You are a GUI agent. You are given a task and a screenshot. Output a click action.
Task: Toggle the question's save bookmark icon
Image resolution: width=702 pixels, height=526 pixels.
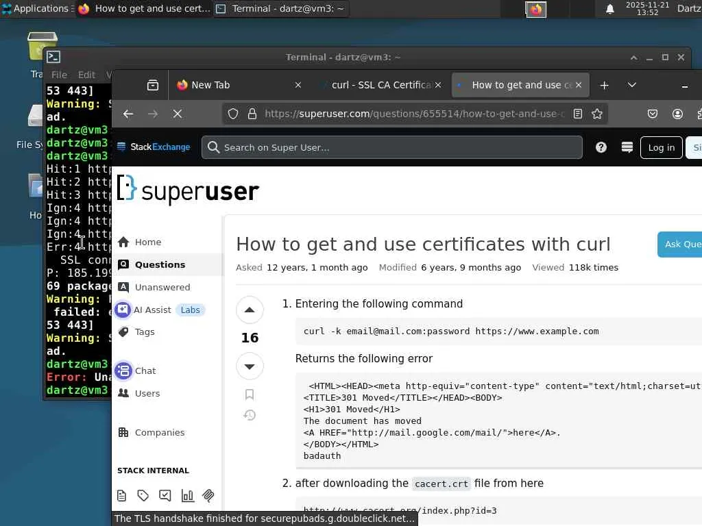[250, 394]
